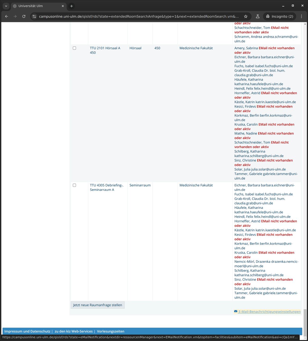The image size is (308, 341).
Task: Click the name Amery, Sabrina
Action: [x=246, y=48]
